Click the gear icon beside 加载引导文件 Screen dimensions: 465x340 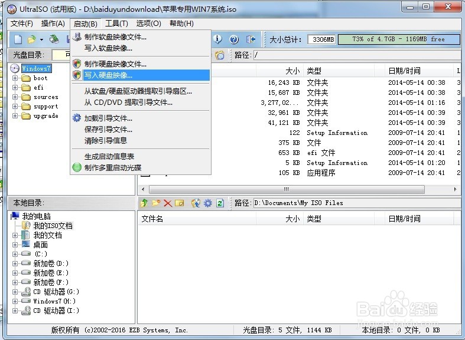(x=76, y=118)
